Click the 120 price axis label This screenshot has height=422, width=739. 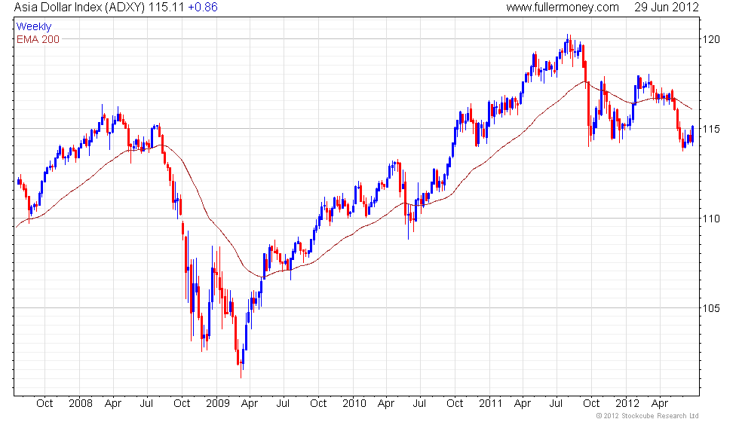coord(711,39)
